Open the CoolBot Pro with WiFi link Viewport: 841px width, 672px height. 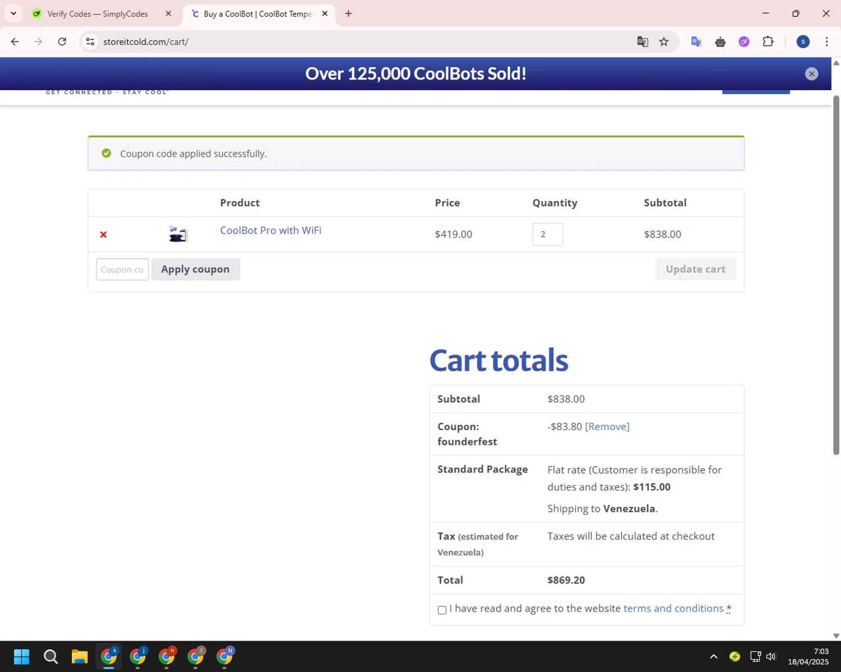pyautogui.click(x=271, y=230)
